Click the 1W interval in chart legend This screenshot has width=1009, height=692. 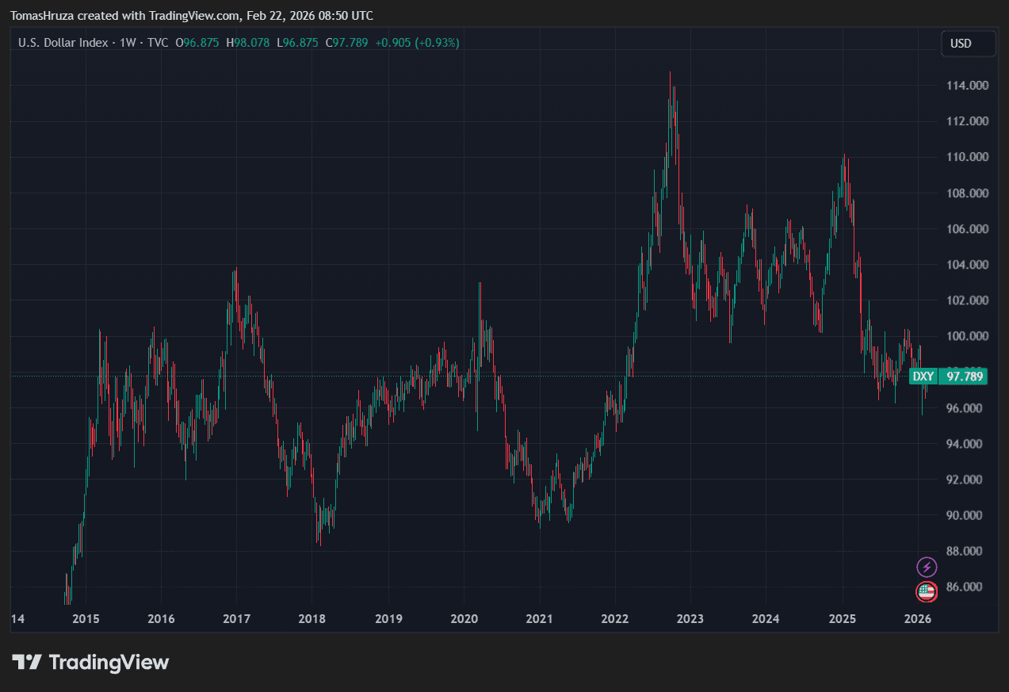(127, 43)
